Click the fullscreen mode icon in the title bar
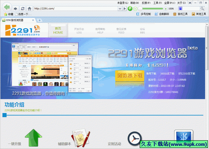Screen dimensions: 209x149 click(x=190, y=3)
